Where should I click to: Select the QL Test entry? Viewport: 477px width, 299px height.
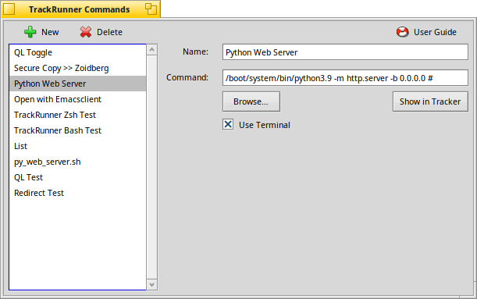tap(77, 177)
